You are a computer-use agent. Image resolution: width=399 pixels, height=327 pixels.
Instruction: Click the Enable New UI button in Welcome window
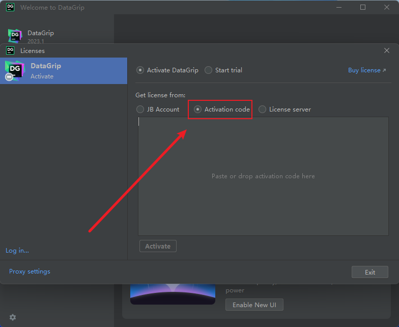pyautogui.click(x=254, y=305)
